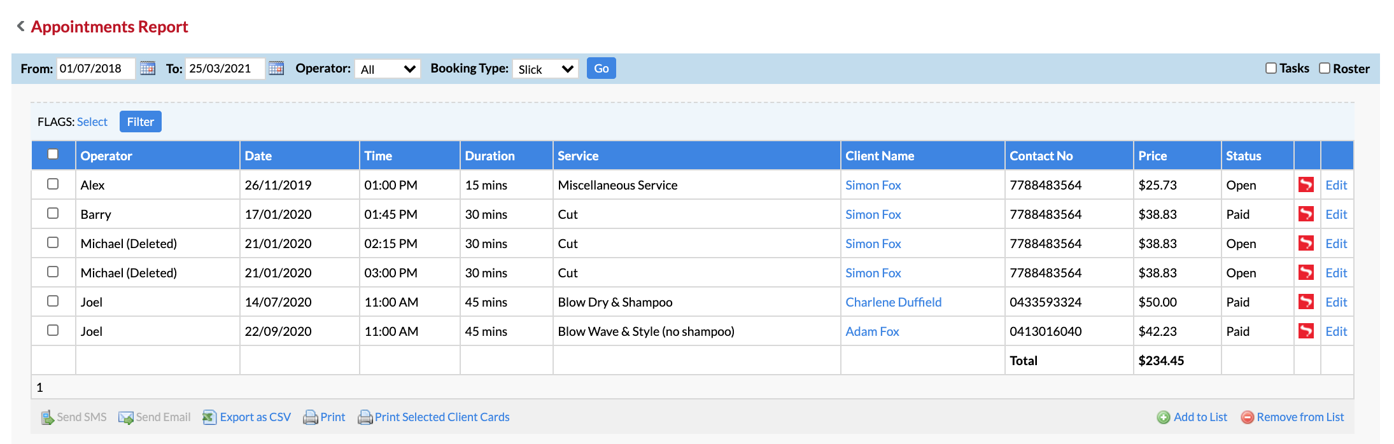Click red icon in Charlene Duffield's row
The height and width of the screenshot is (444, 1394).
coord(1306,302)
